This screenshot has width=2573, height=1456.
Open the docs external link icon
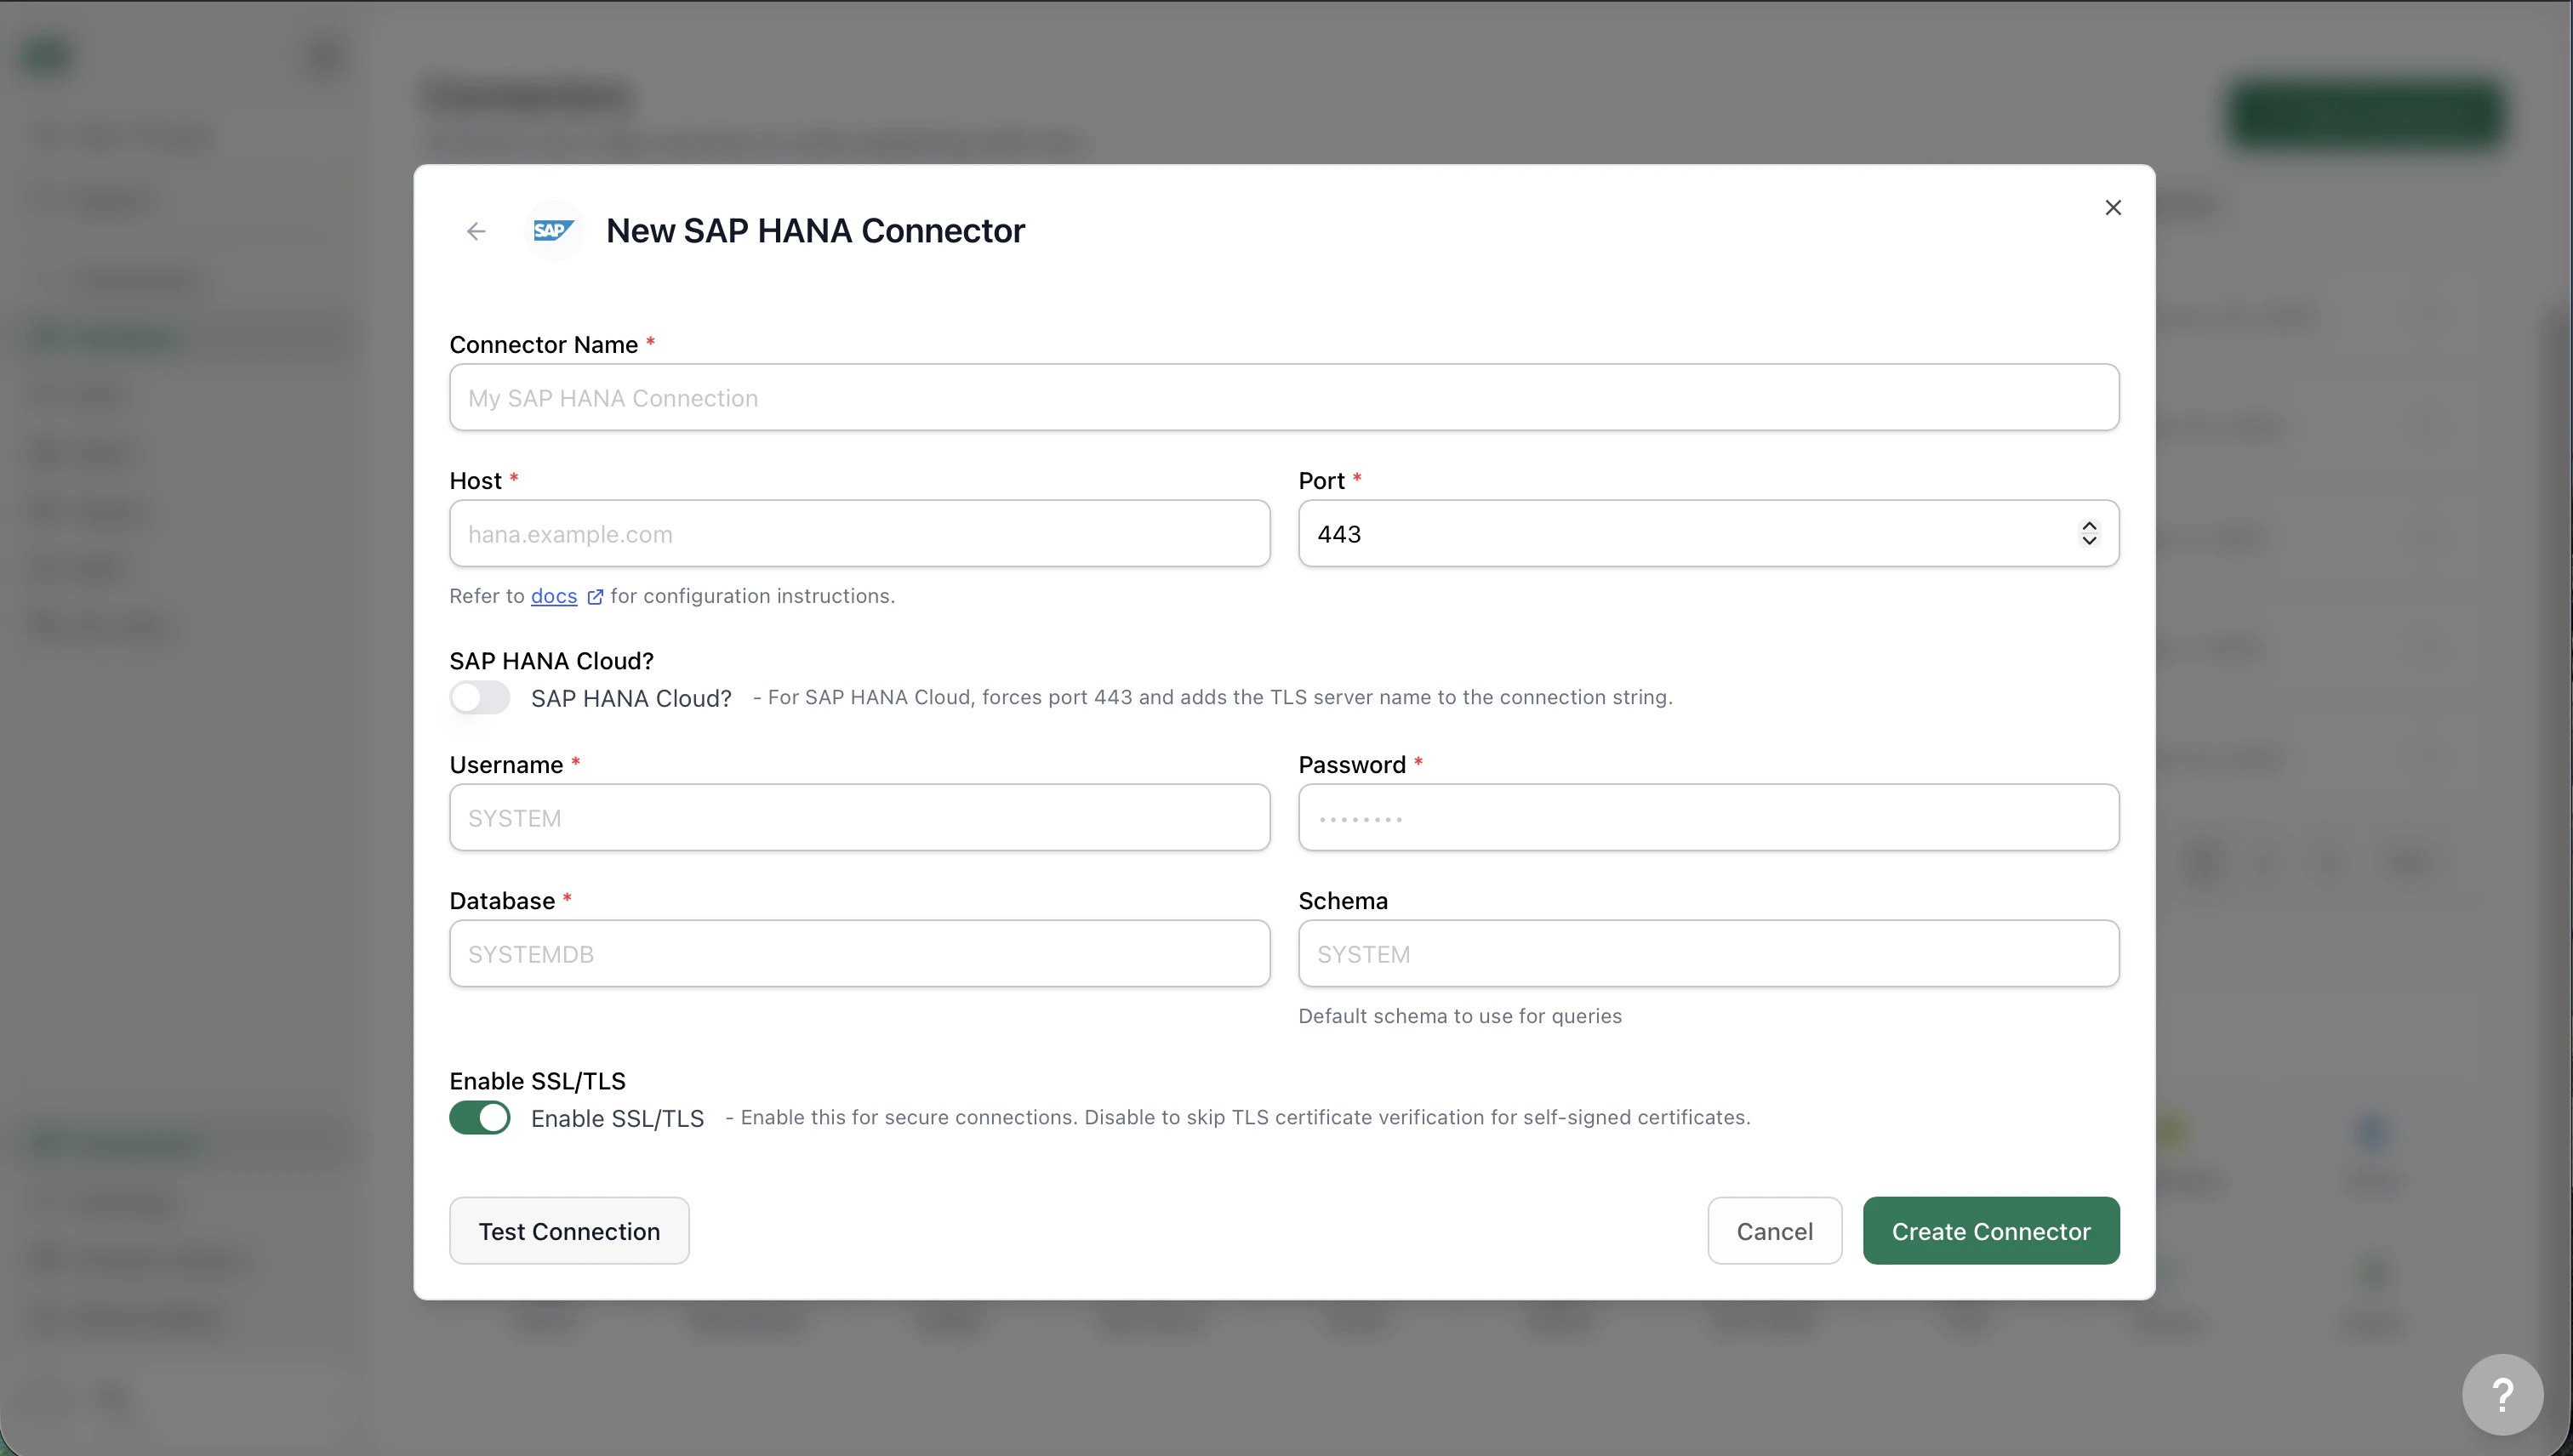[596, 597]
